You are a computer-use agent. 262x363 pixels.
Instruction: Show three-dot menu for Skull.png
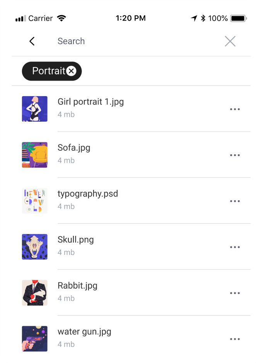tap(235, 247)
